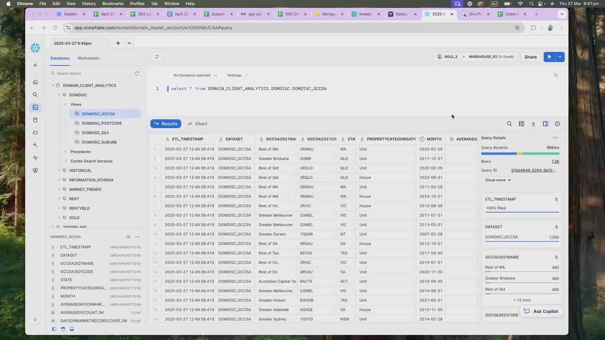Image resolution: width=605 pixels, height=340 pixels.
Task: Preview DOMDISC_GCCSA object data icon
Action: point(128,237)
